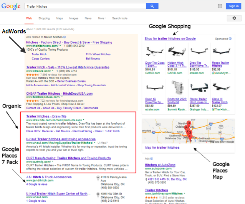Image resolution: width=245 pixels, height=204 pixels.
Task: Open dropdown arrow next to etrailer.com URL
Action: coord(53,71)
